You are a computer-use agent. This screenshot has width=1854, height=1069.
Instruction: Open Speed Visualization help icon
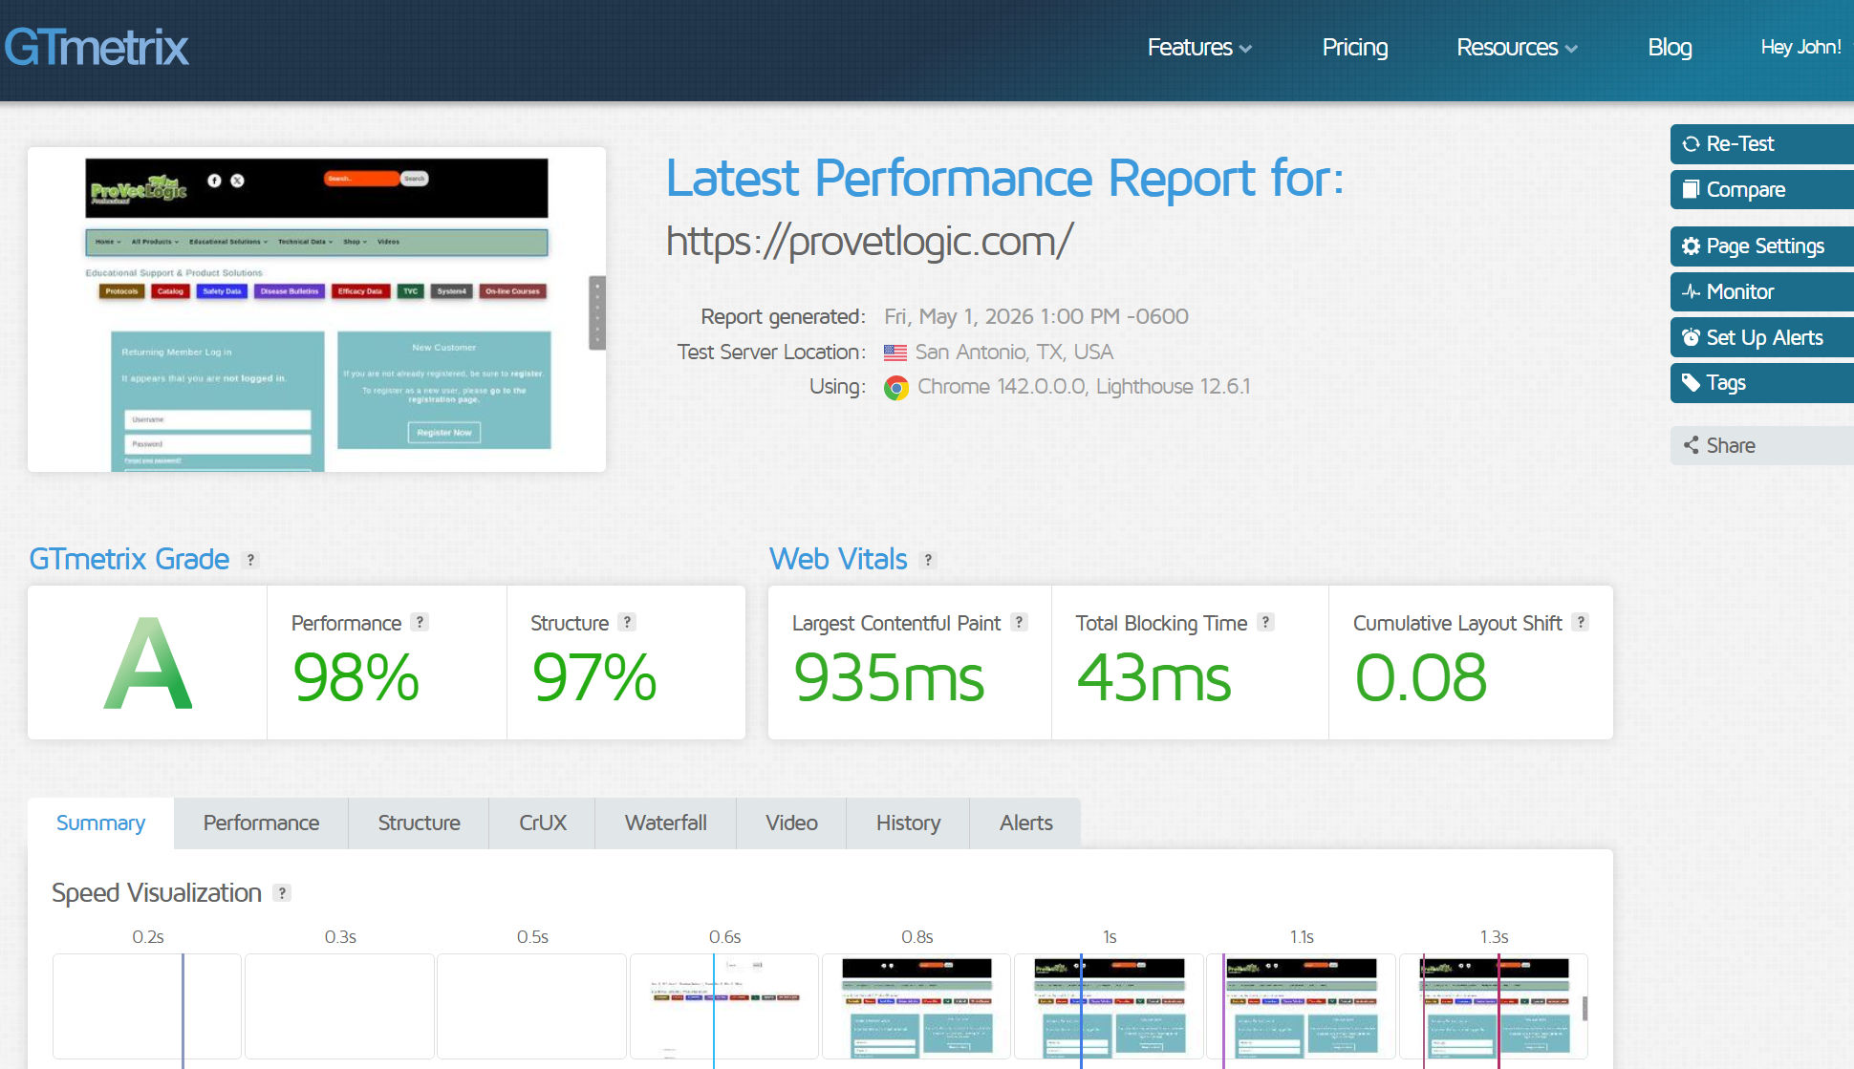click(x=282, y=893)
